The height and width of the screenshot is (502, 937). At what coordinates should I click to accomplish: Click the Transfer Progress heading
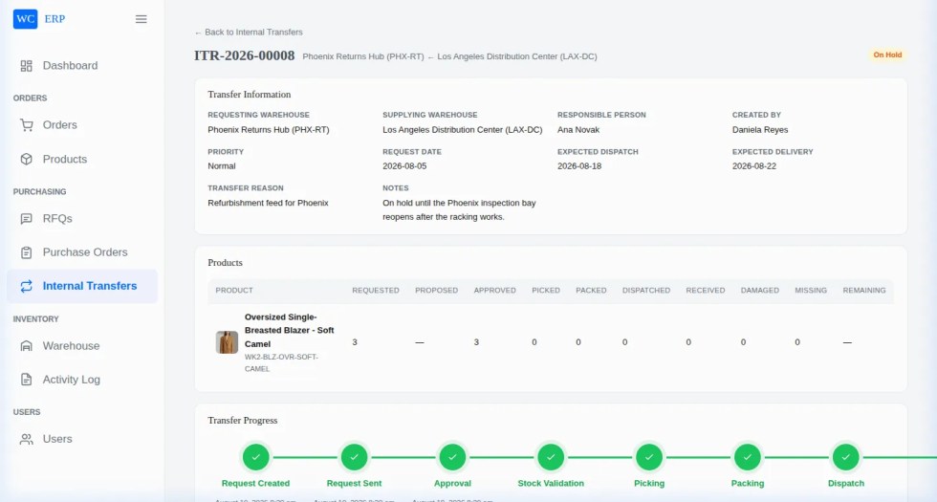(x=243, y=420)
